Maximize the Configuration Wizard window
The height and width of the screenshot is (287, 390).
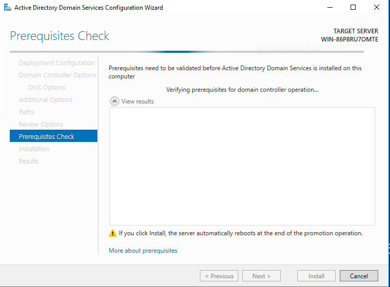353,8
